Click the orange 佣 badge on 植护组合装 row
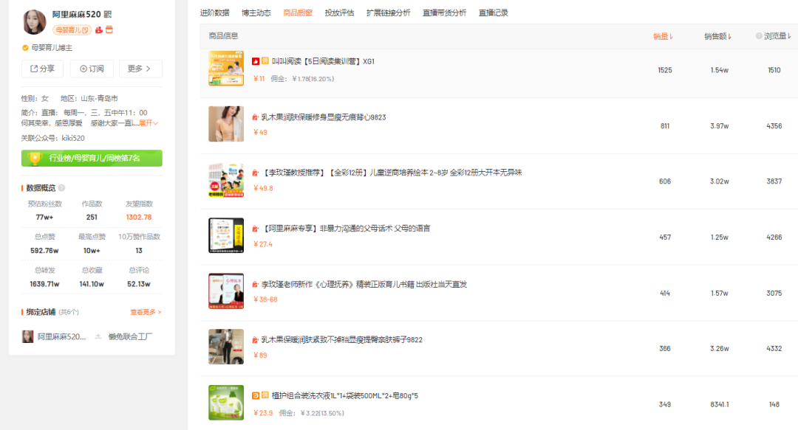 point(265,395)
